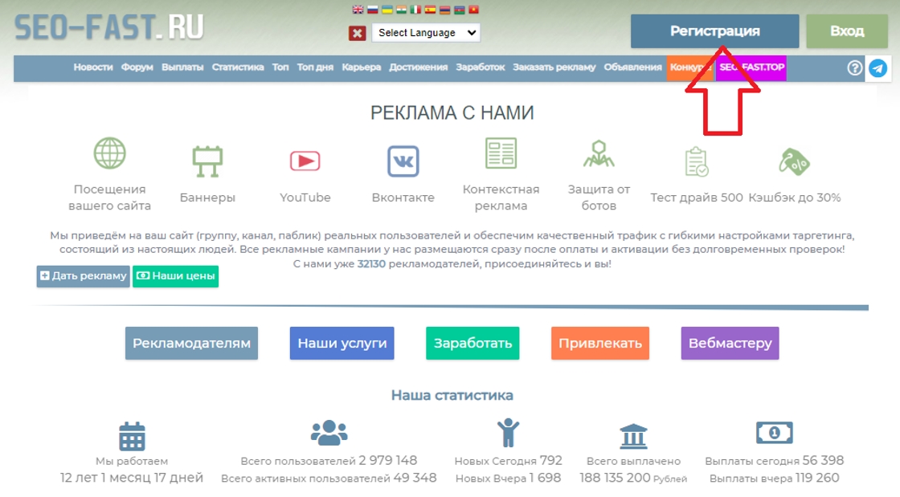This screenshot has width=900, height=497.
Task: Open the Карьера menu item
Action: (x=361, y=67)
